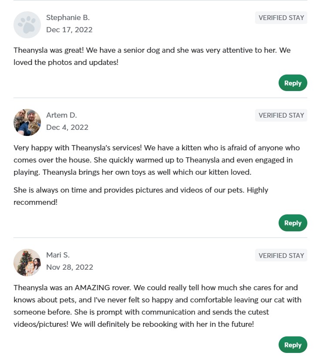
Task: Click the Dec 4, 2022 review date
Action: (67, 127)
